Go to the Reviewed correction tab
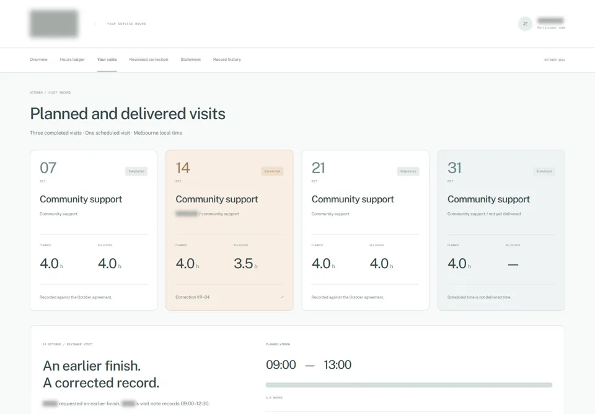Screen dimensions: 595x414 148,60
